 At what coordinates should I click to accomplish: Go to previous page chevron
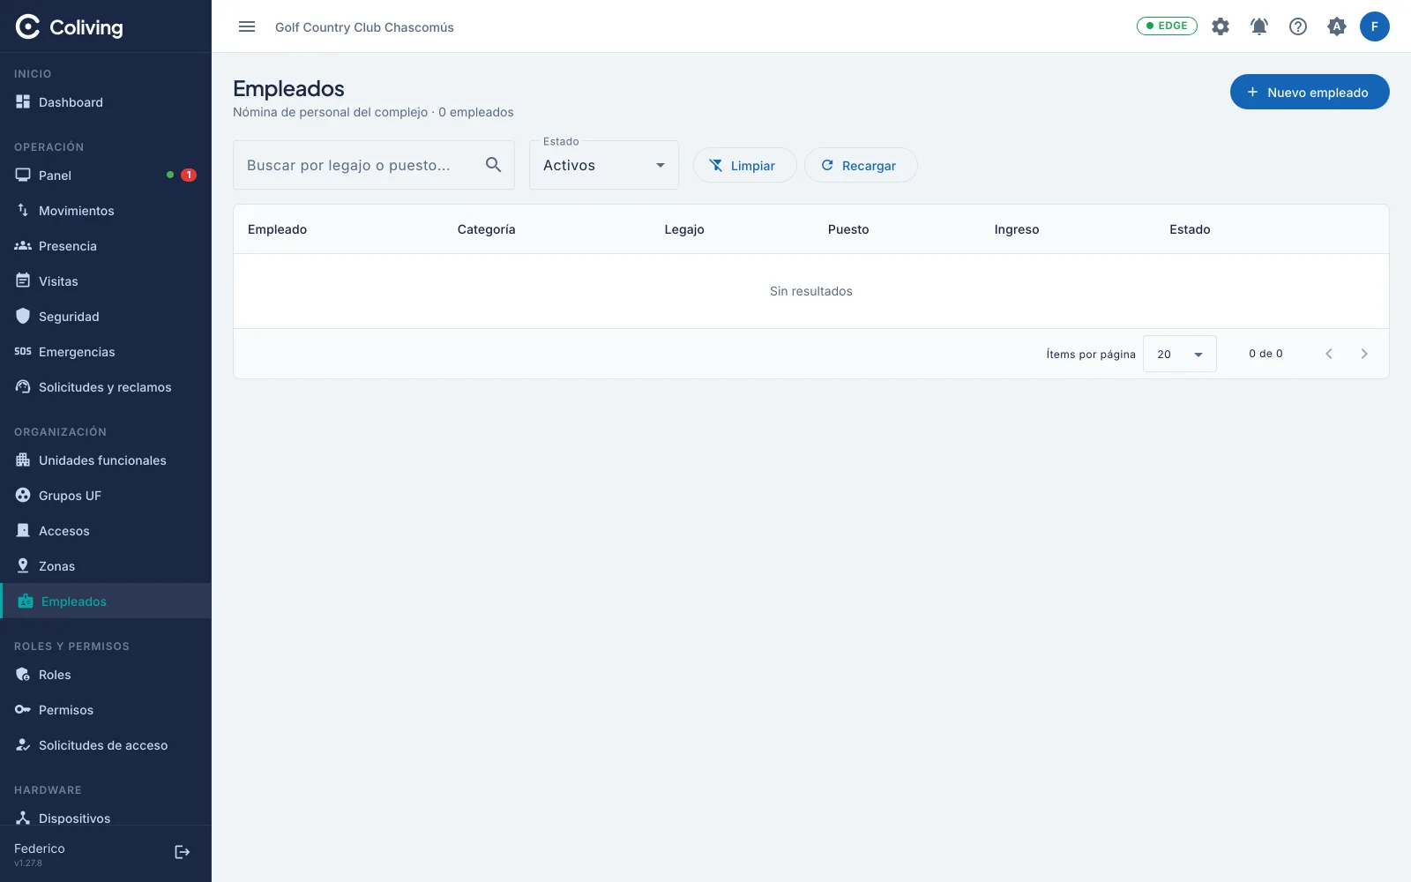[x=1329, y=354]
